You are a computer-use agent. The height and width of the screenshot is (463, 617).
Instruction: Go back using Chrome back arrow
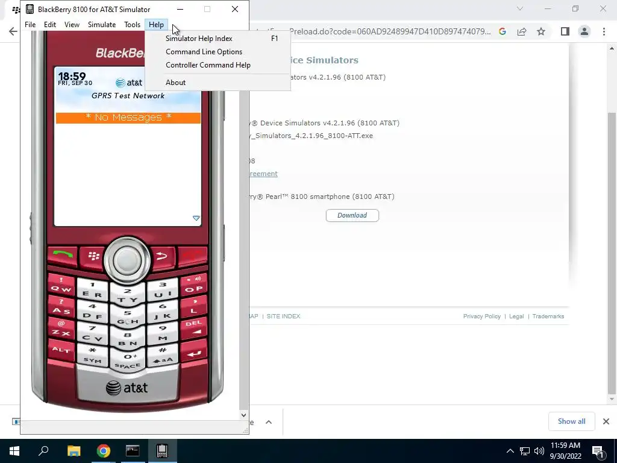(13, 31)
